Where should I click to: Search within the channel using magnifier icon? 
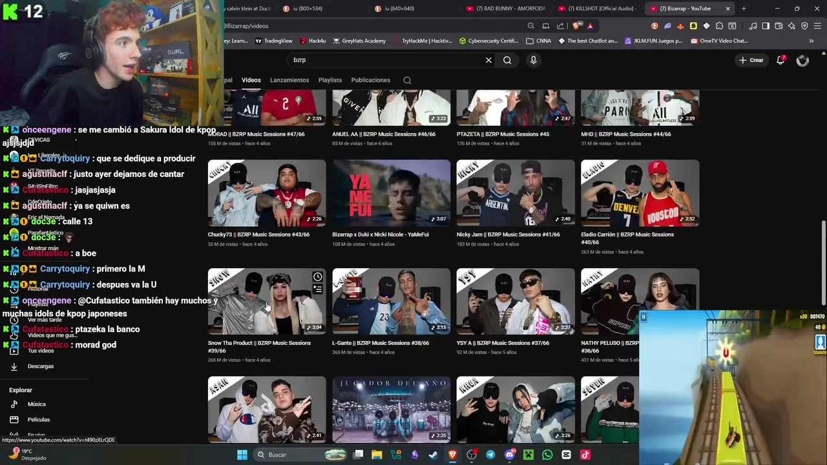coord(407,80)
